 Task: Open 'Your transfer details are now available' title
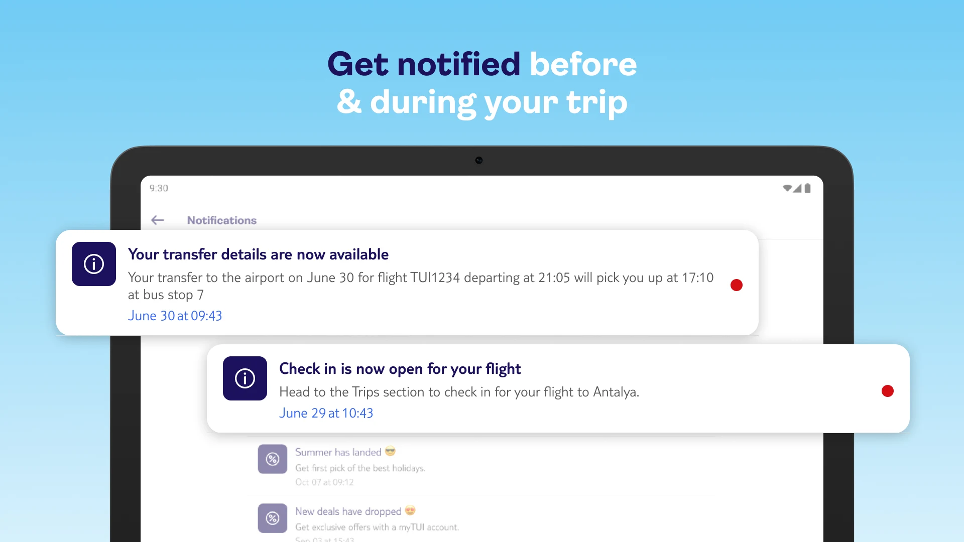(258, 254)
